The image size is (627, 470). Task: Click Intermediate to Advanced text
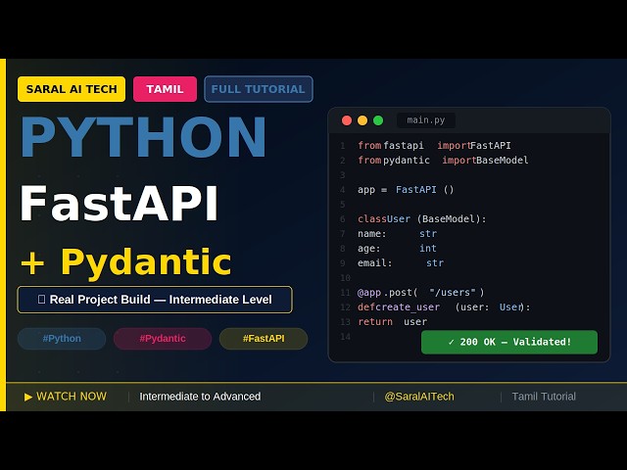[200, 397]
